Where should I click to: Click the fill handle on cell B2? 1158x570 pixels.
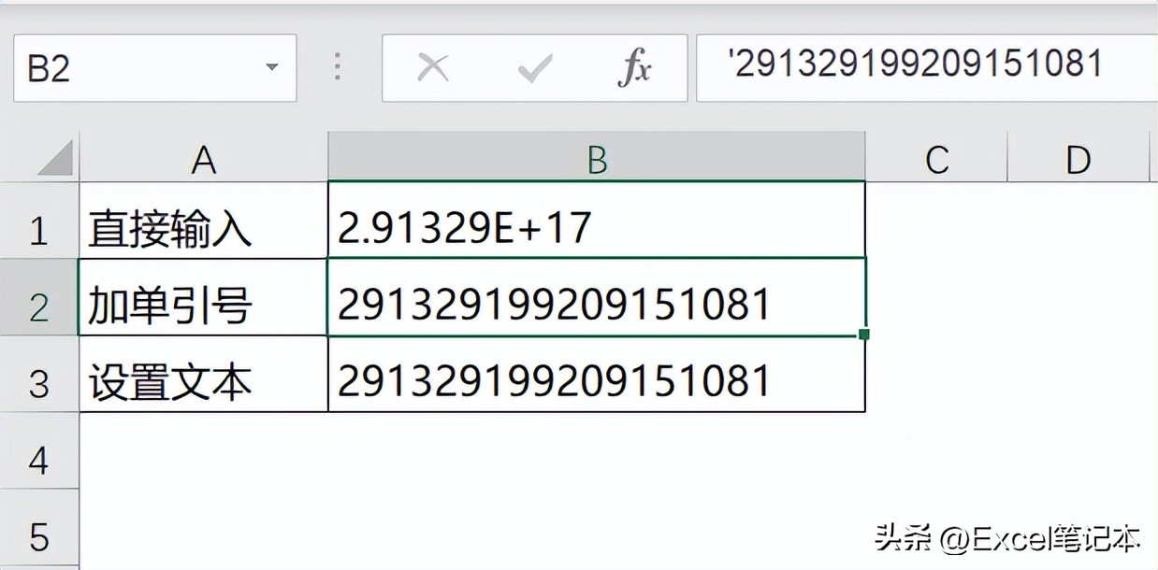point(863,334)
